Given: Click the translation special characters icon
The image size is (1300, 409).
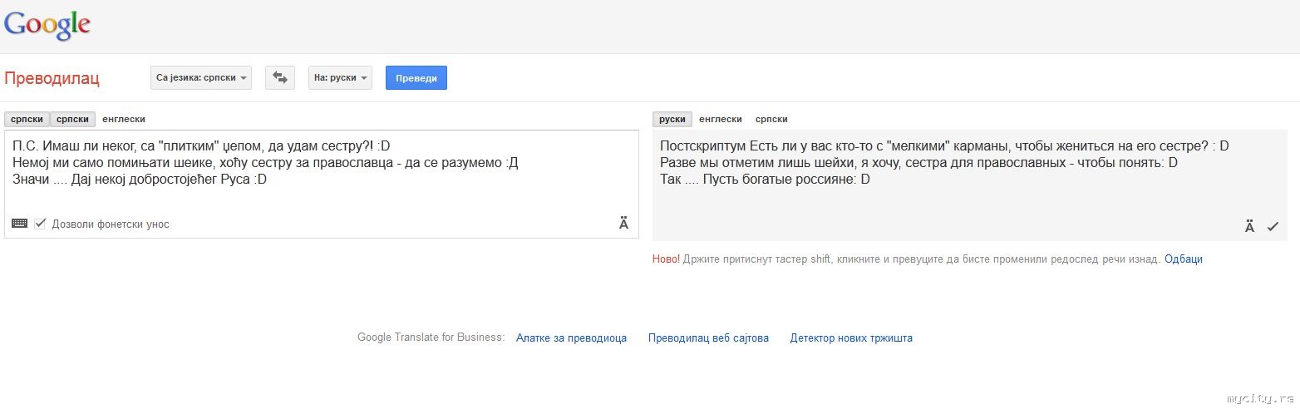Looking at the screenshot, I should click(x=1249, y=226).
